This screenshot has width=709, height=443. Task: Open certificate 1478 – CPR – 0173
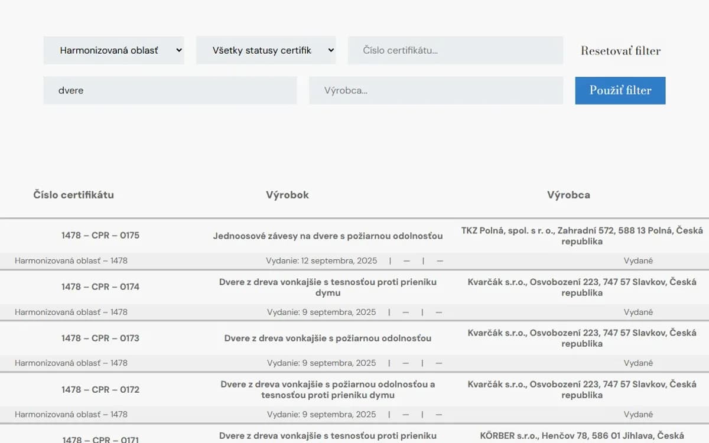[100, 338]
